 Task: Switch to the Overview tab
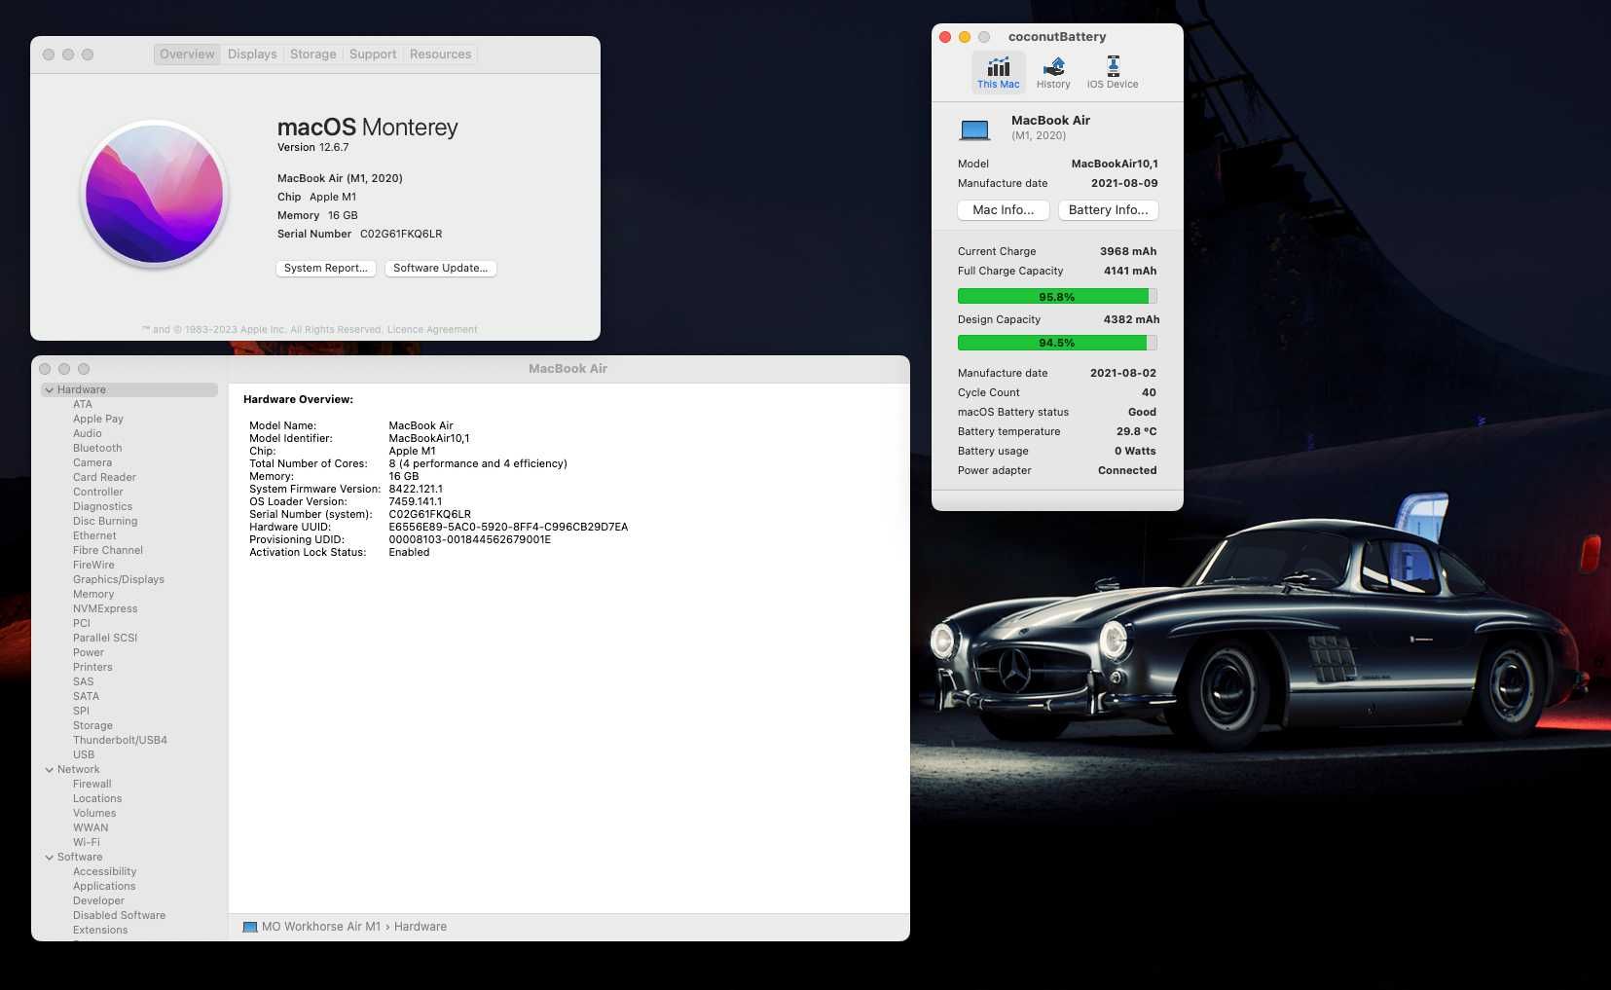[187, 55]
